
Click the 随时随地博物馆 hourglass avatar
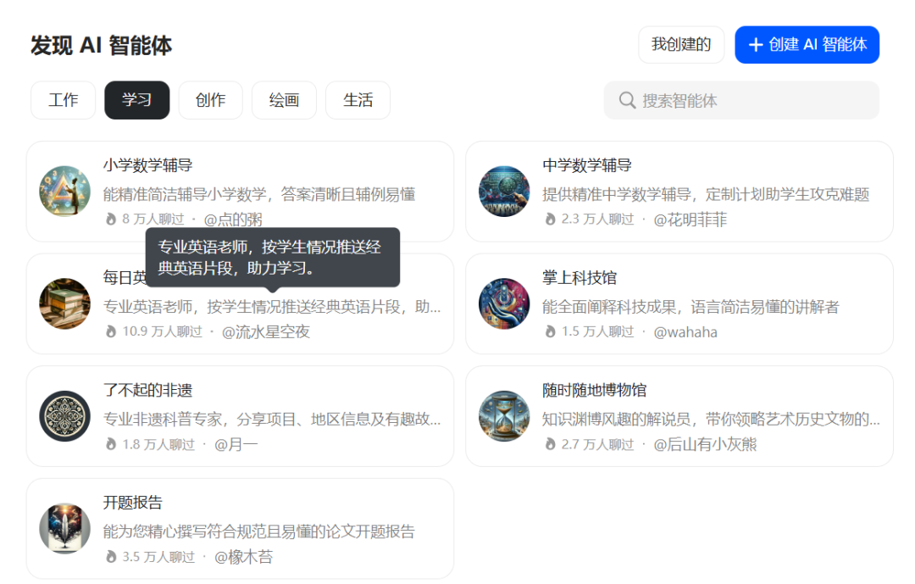pos(504,415)
